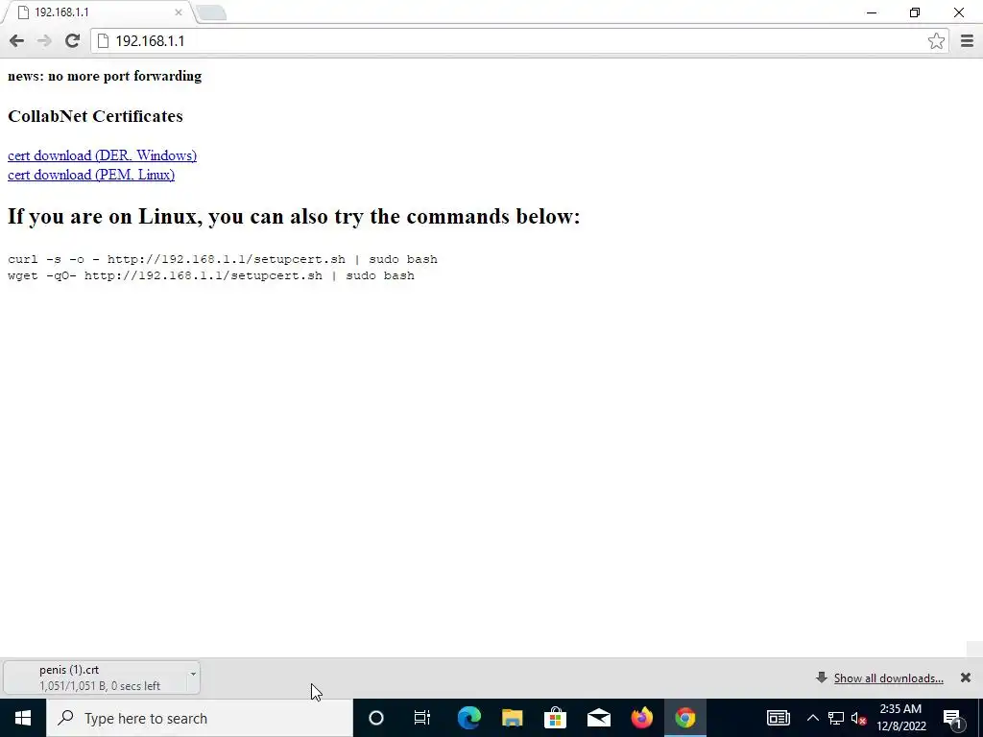Close the Chrome window
The image size is (983, 737).
click(959, 12)
